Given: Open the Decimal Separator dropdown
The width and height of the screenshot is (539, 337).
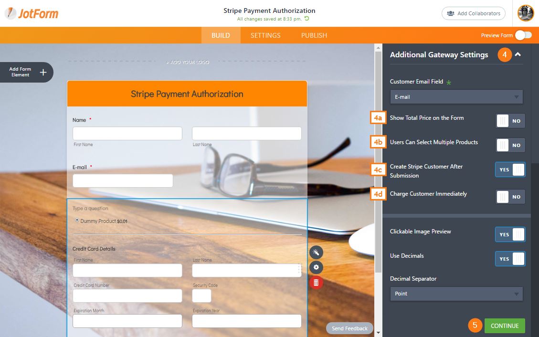Looking at the screenshot, I should (456, 294).
